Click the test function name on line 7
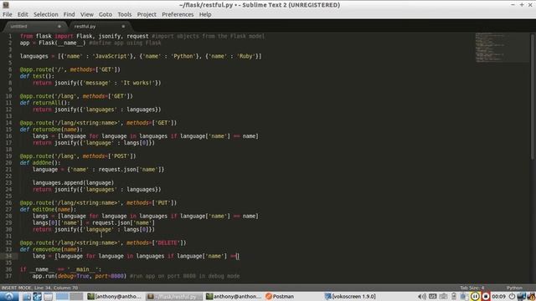The height and width of the screenshot is (301, 536). [x=39, y=76]
